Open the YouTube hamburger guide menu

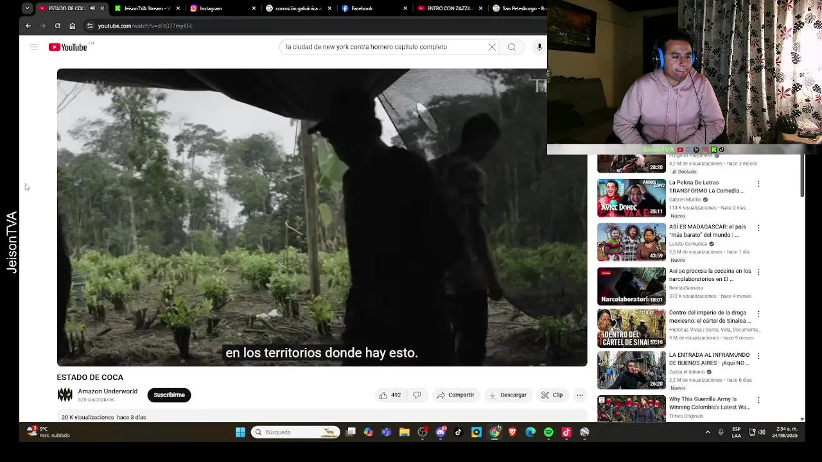click(34, 47)
